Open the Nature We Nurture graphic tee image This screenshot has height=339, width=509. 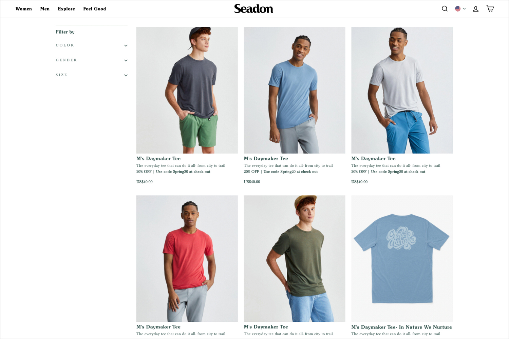tap(402, 258)
